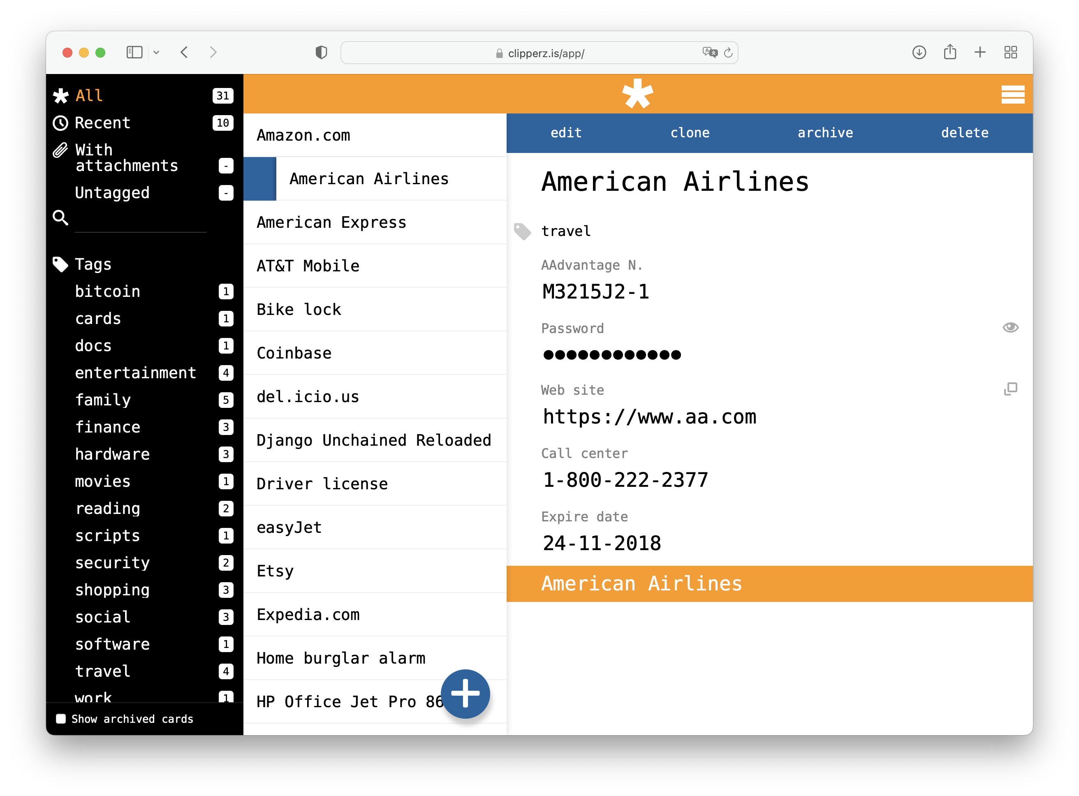
Task: Open the easyJet card
Action: tap(375, 528)
